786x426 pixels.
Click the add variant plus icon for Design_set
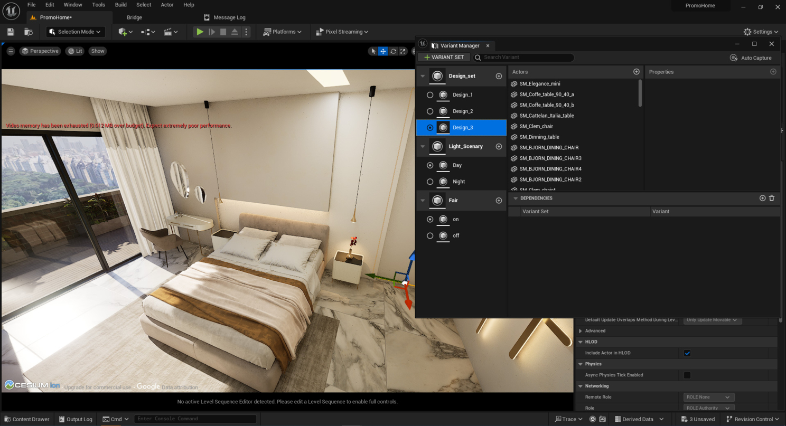499,76
